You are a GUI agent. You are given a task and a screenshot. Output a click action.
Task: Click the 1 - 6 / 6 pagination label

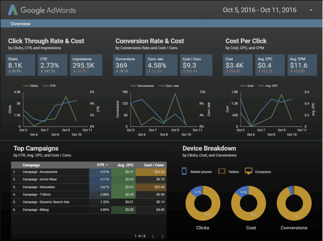140,236
